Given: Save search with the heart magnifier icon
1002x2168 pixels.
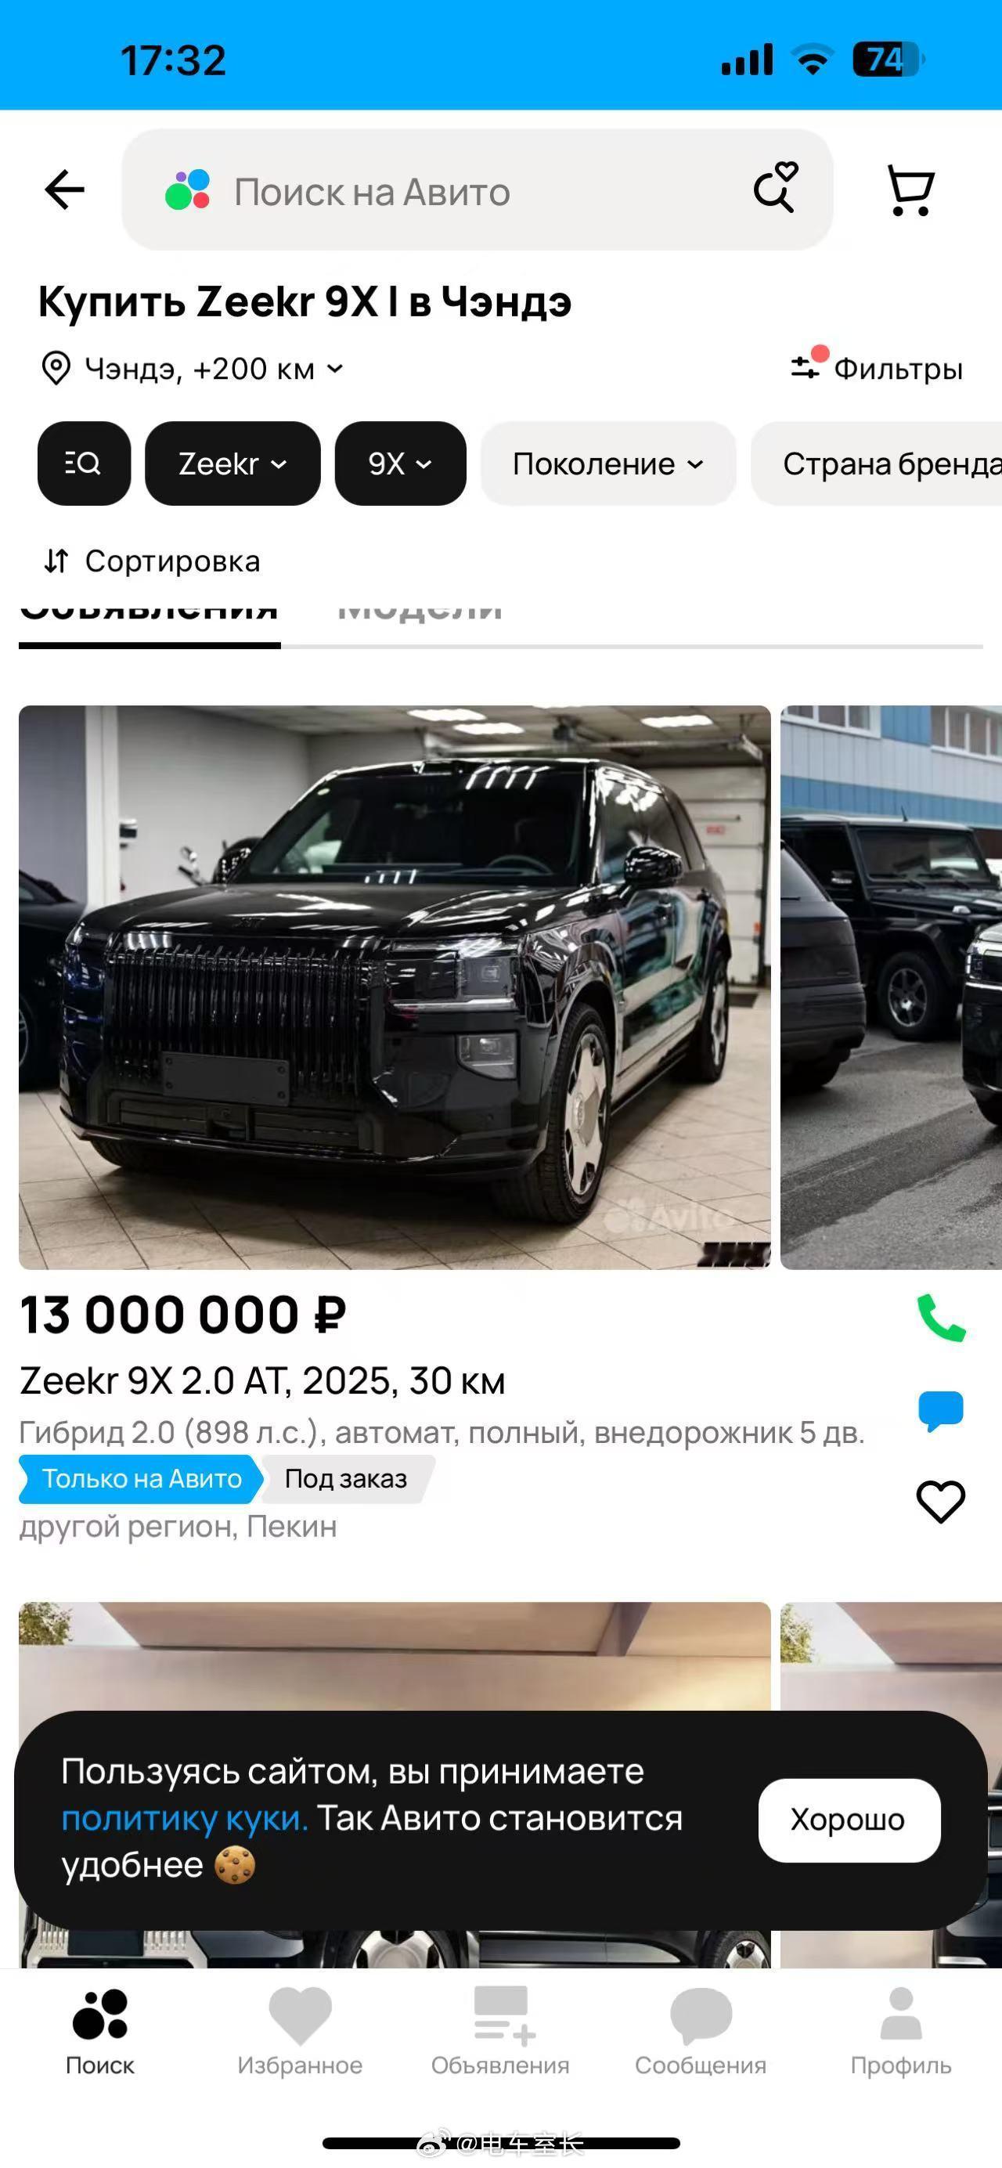Looking at the screenshot, I should tap(776, 187).
